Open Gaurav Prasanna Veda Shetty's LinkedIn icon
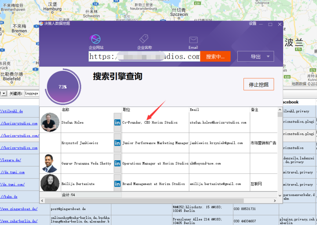 pyautogui.click(x=117, y=163)
